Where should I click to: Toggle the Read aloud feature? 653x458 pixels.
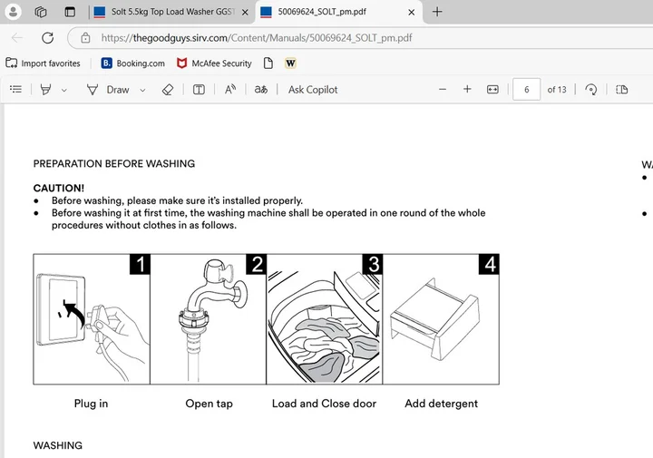(x=230, y=90)
